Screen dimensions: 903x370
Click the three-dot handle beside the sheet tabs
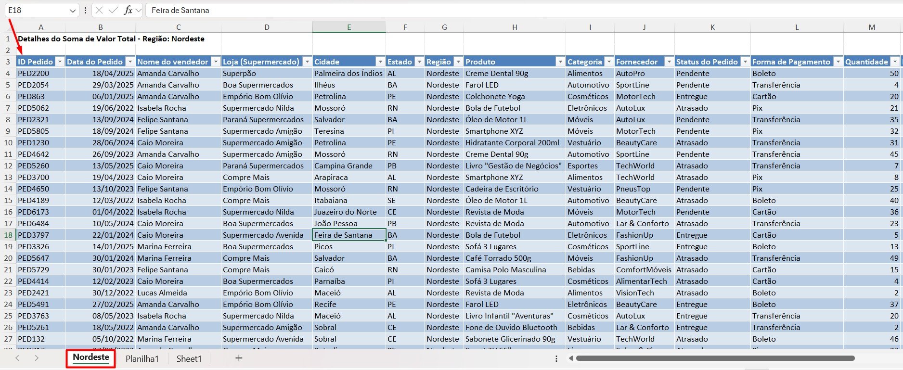coord(556,358)
